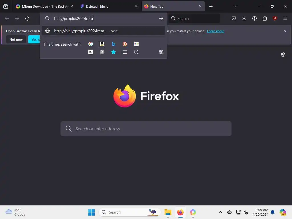Search in History clock icon
Image resolution: width=292 pixels, height=219 pixels.
click(x=136, y=52)
